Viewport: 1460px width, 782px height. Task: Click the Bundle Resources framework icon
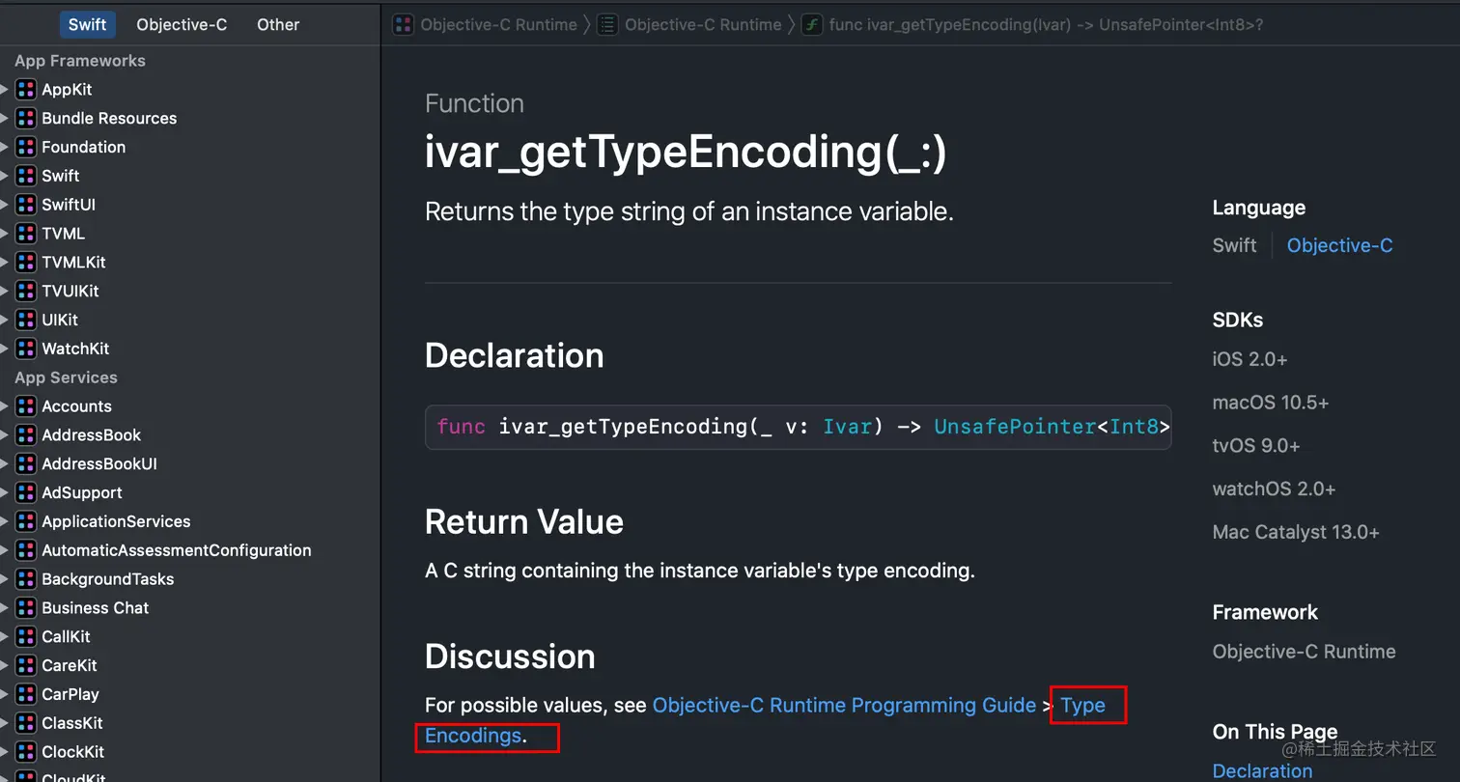[x=26, y=119]
